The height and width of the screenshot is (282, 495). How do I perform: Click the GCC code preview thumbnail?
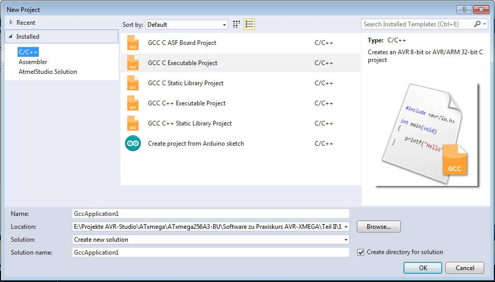[427, 134]
